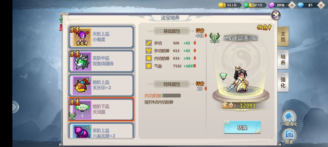Click the plus next to purple orb currency
The width and height of the screenshot is (328, 147).
292,5
